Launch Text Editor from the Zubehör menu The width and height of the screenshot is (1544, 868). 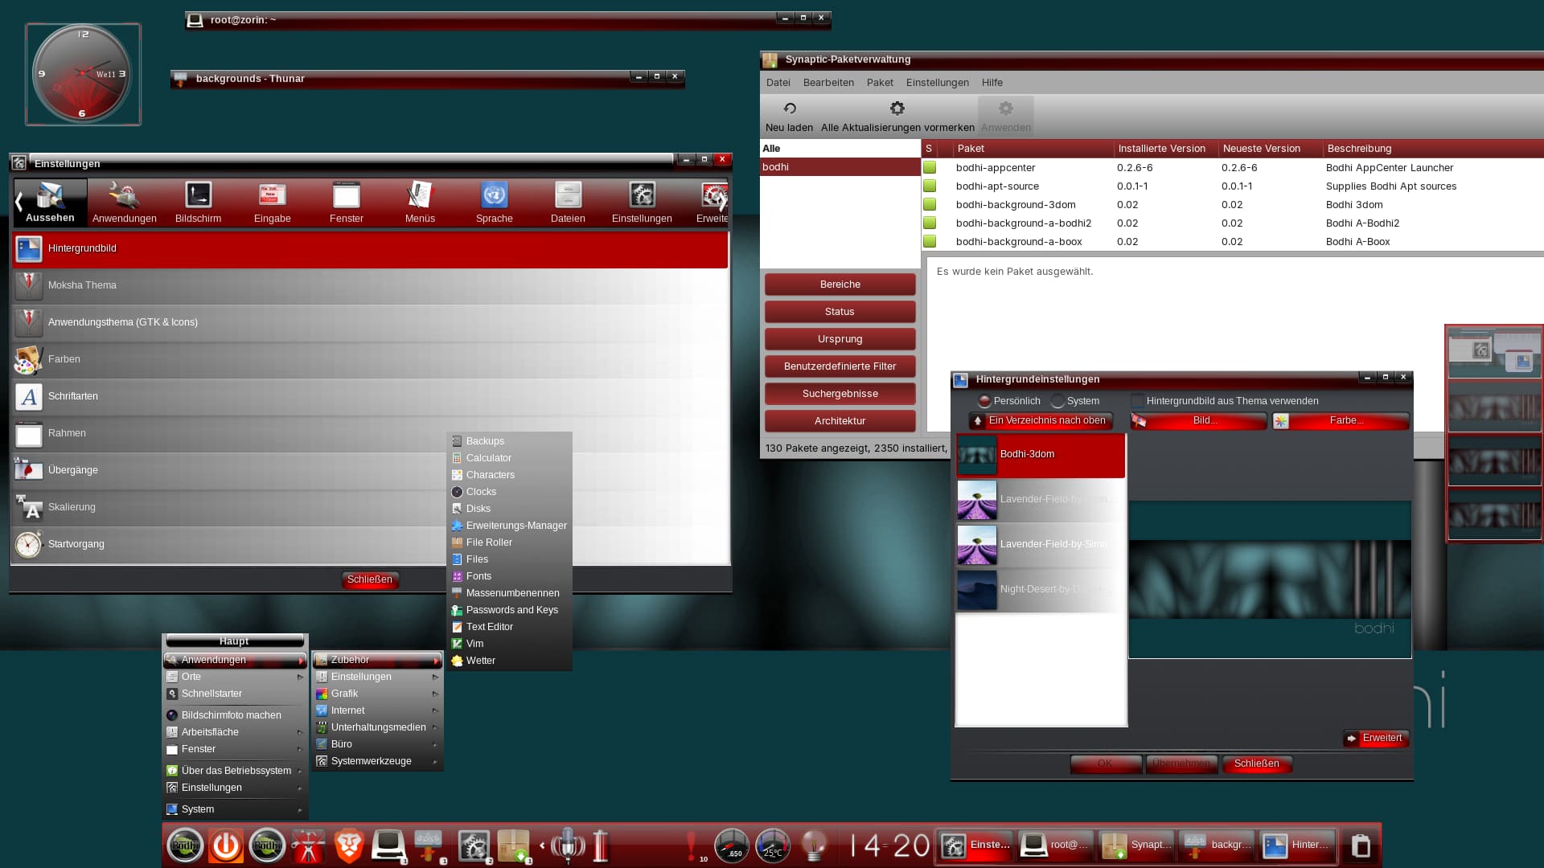tap(489, 627)
